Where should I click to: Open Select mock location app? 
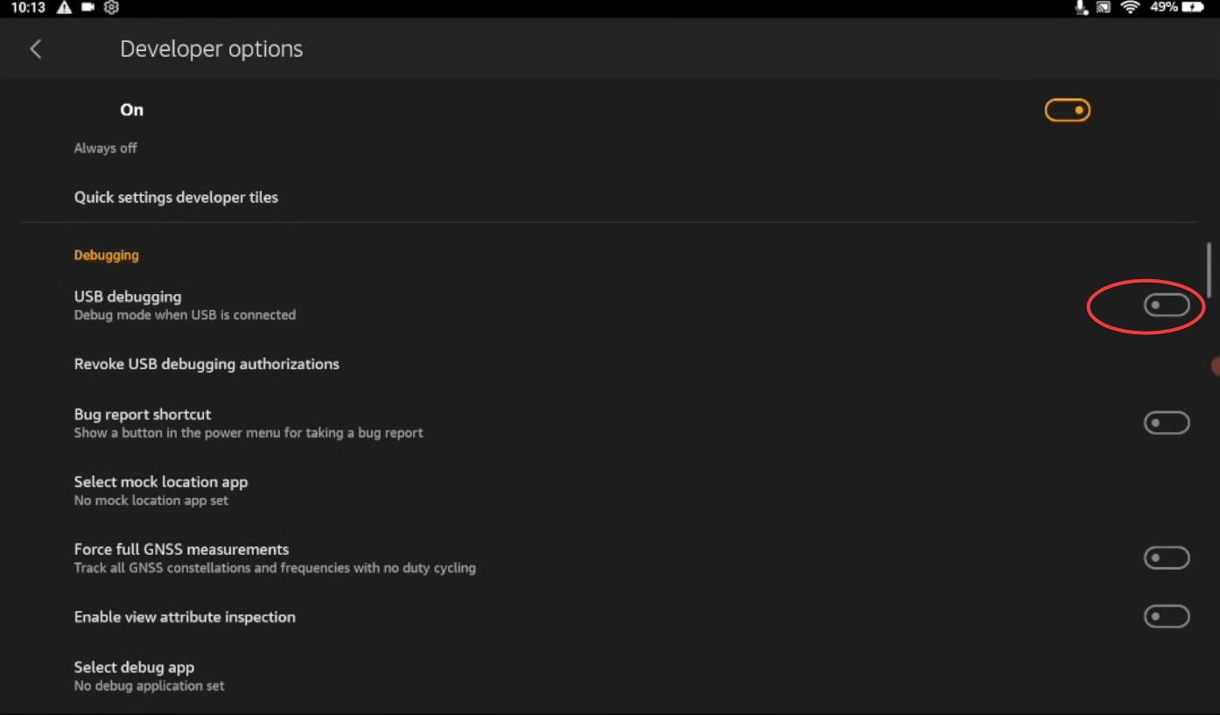[x=161, y=490]
